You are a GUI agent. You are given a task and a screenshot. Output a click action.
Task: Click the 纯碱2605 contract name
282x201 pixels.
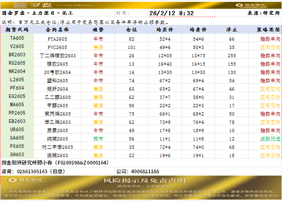tap(58, 139)
